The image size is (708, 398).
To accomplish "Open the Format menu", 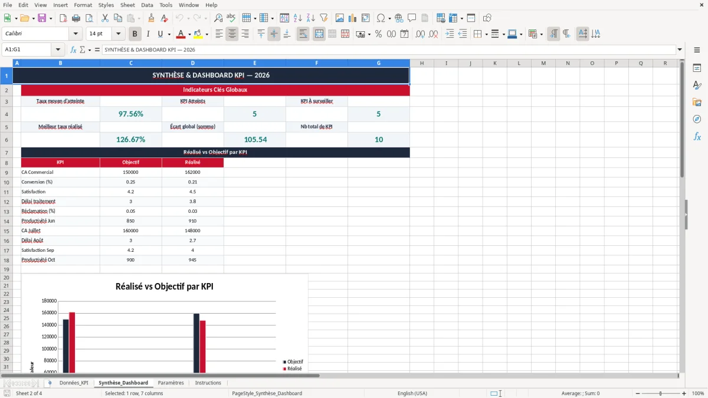I will [x=83, y=5].
